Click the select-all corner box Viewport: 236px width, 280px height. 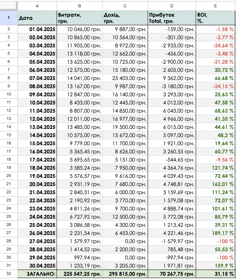(x=9, y=6)
